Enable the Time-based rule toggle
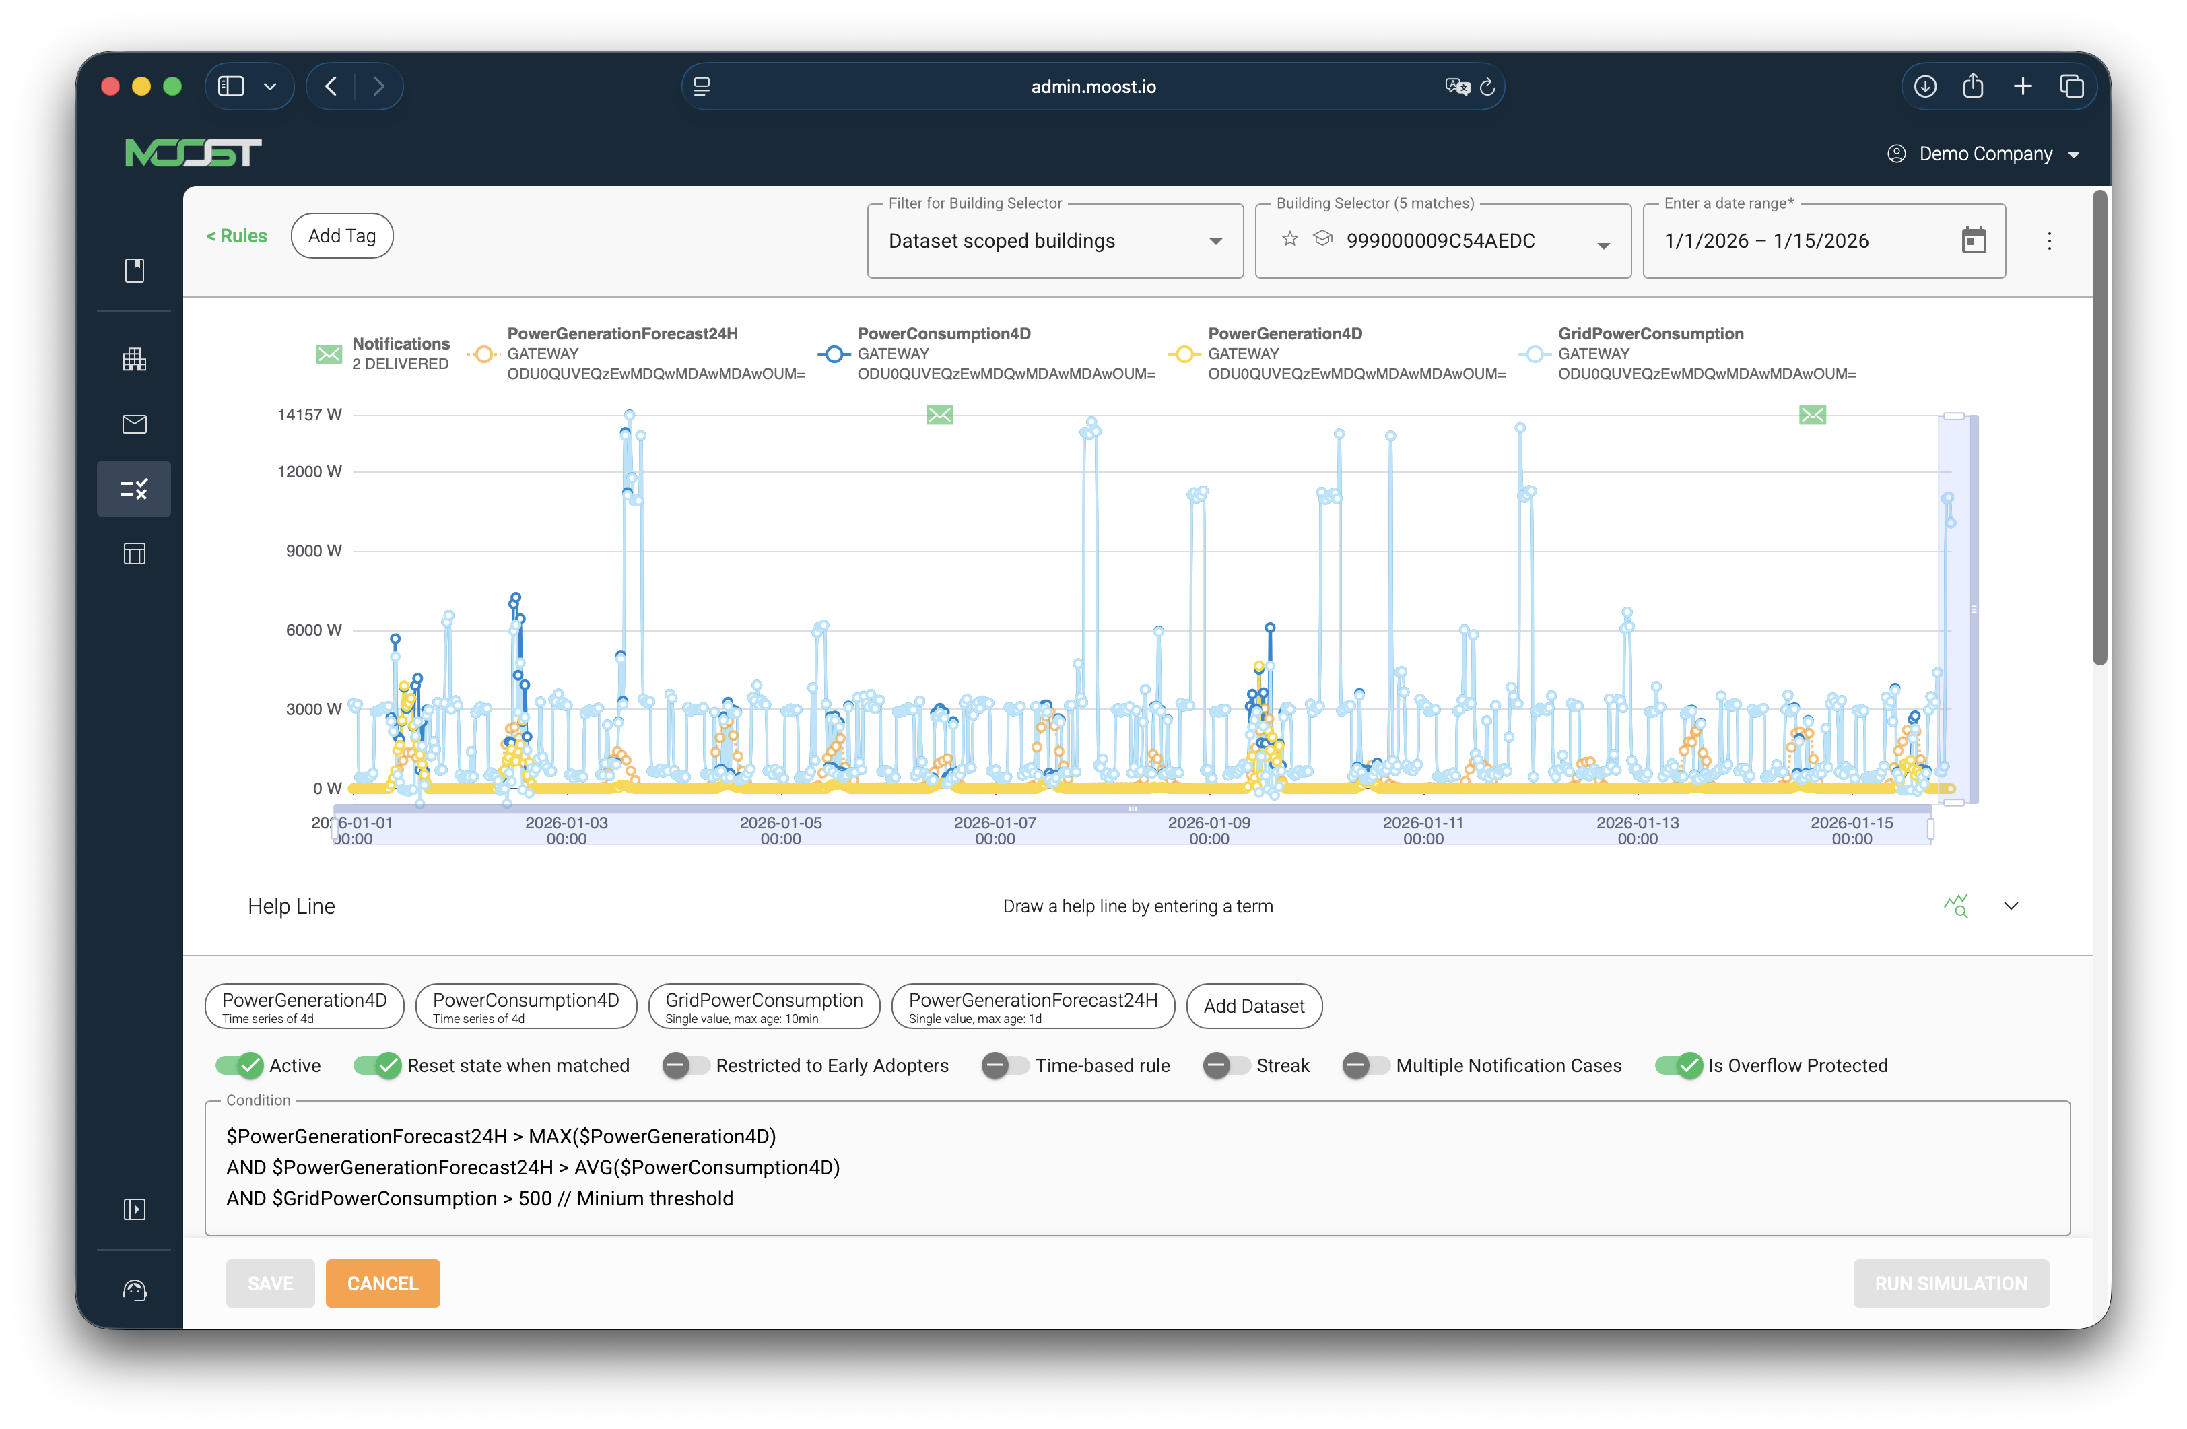This screenshot has height=1429, width=2187. [x=1005, y=1066]
